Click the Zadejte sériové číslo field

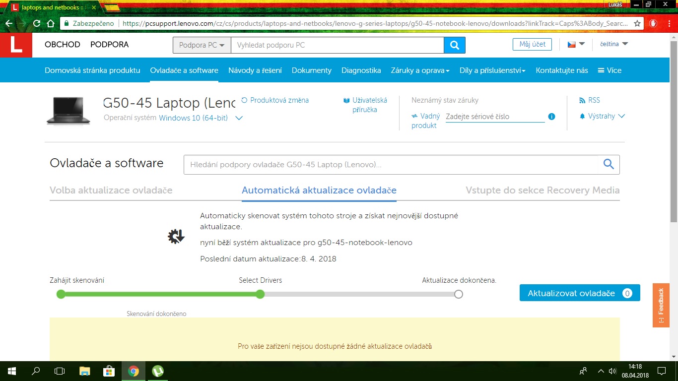[495, 117]
